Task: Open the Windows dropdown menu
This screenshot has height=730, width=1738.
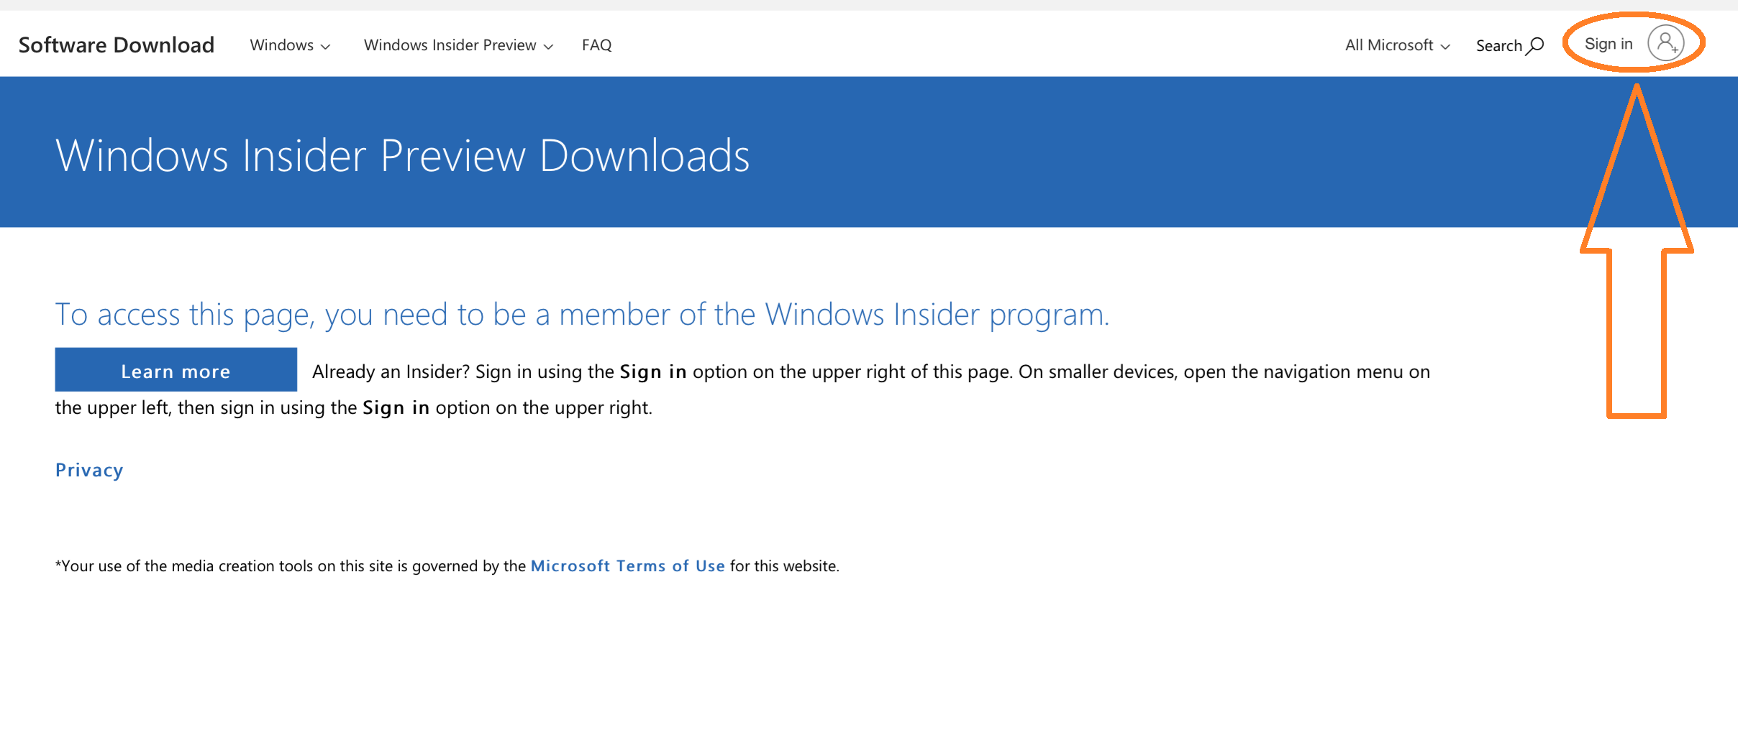Action: (x=290, y=45)
